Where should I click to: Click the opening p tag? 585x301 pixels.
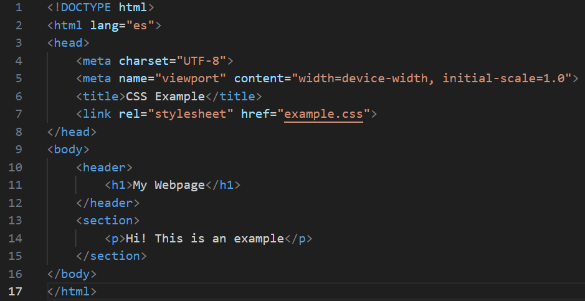point(115,238)
